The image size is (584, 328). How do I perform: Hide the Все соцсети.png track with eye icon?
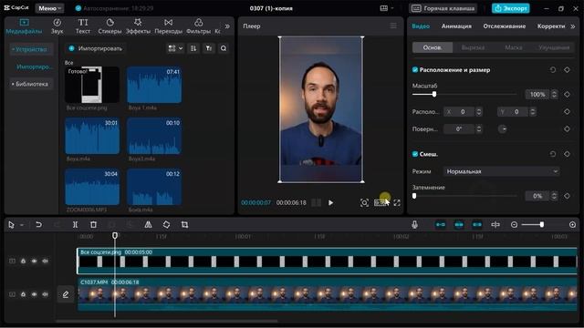point(34,261)
